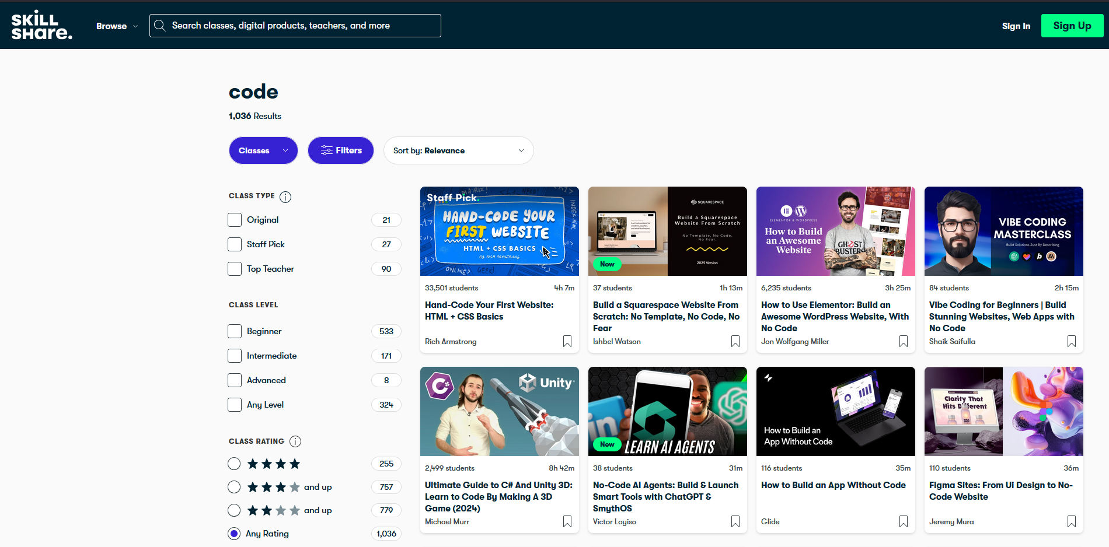Open the Classes type dropdown
The height and width of the screenshot is (547, 1109).
pos(263,150)
